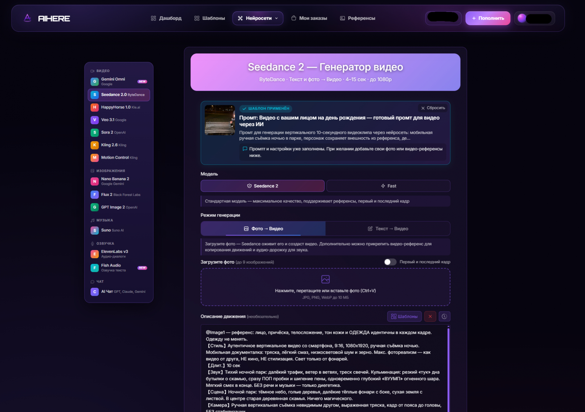585x412 pixels.
Task: Click the photo upload drop zone
Action: coord(325,287)
